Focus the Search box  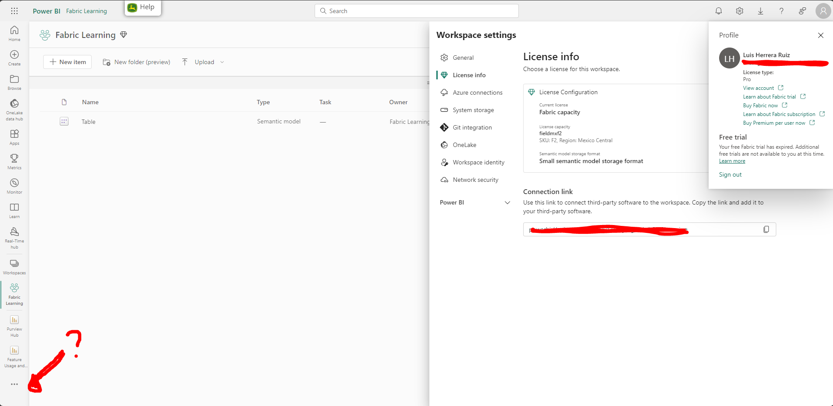click(417, 11)
